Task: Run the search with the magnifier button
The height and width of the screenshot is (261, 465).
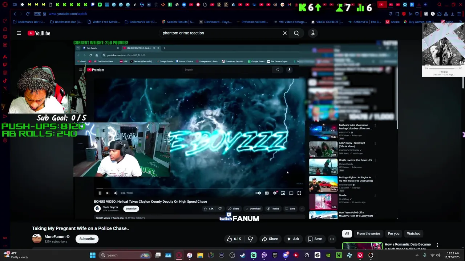Action: (x=296, y=33)
